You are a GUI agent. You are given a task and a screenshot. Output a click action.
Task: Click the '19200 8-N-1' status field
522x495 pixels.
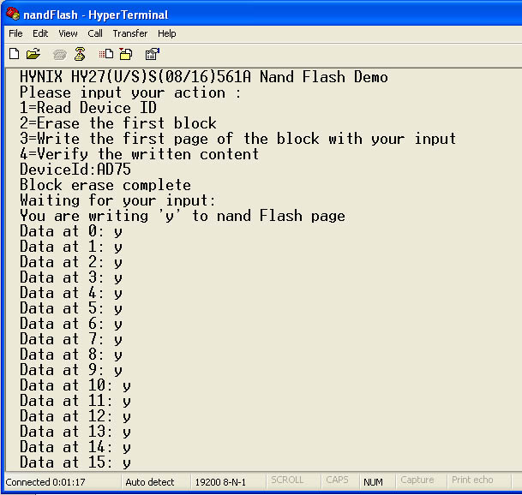pyautogui.click(x=229, y=481)
